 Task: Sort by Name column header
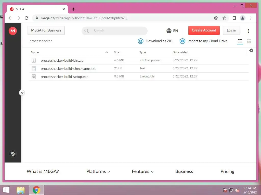(x=35, y=52)
